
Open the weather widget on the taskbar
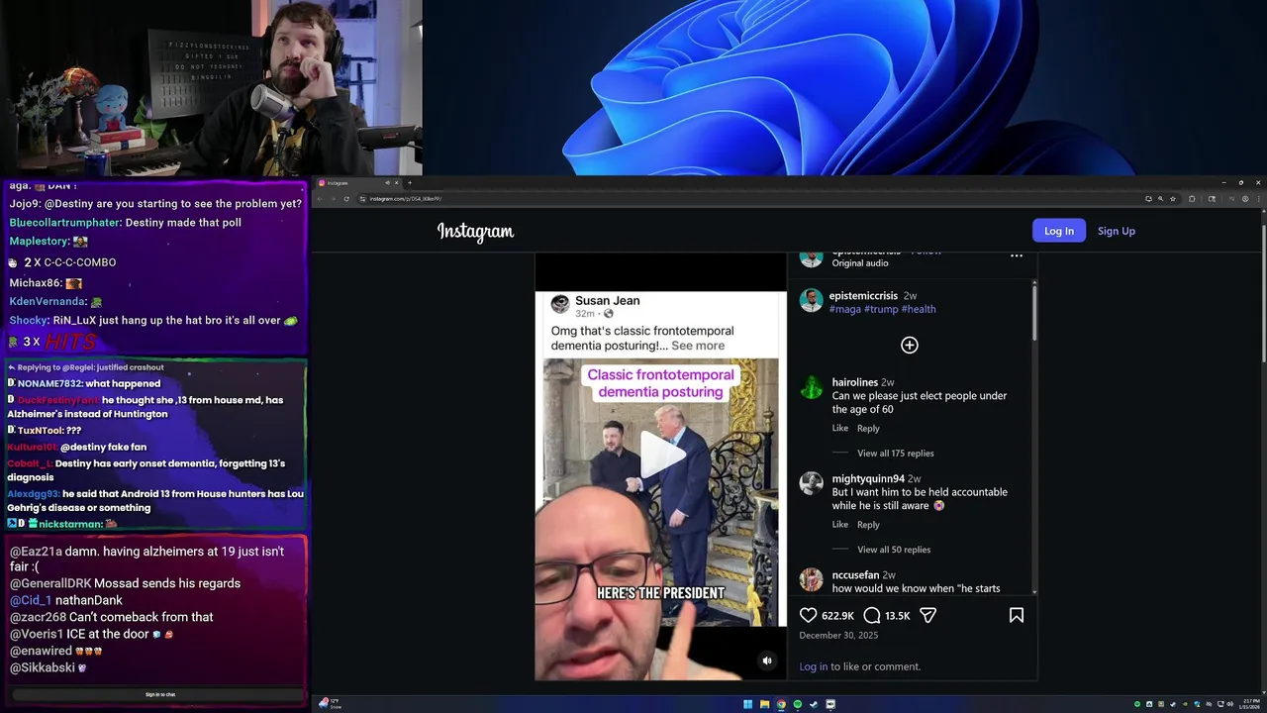click(x=330, y=704)
